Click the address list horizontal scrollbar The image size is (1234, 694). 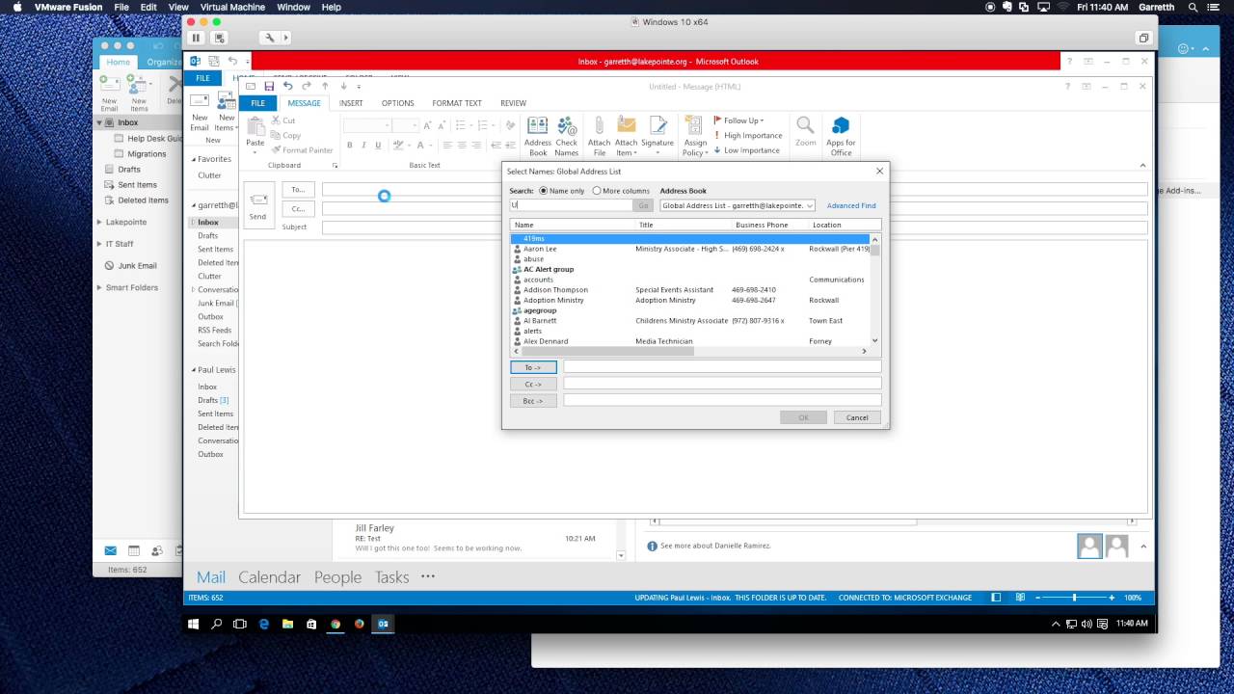coord(607,351)
